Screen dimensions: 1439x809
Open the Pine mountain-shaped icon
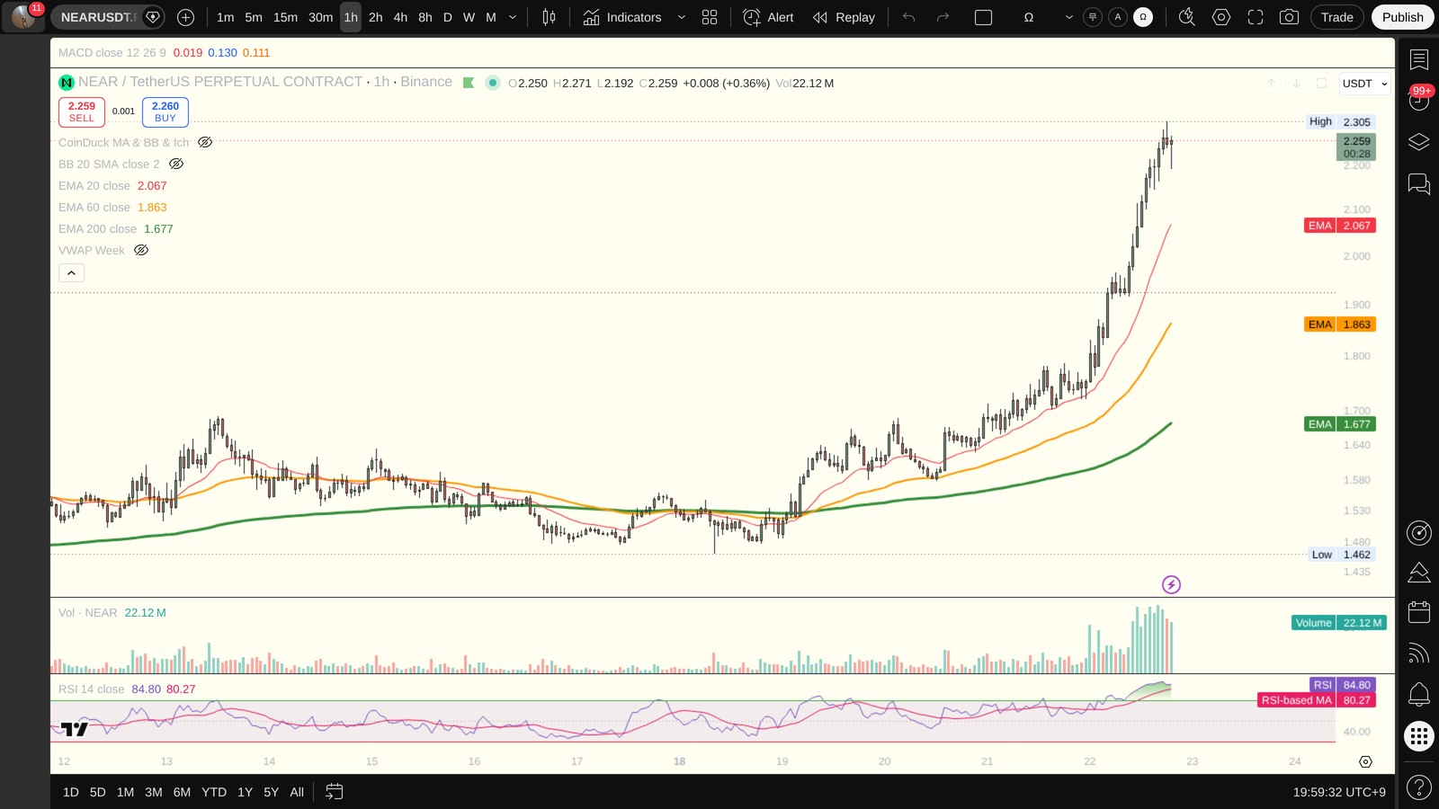pos(1419,573)
